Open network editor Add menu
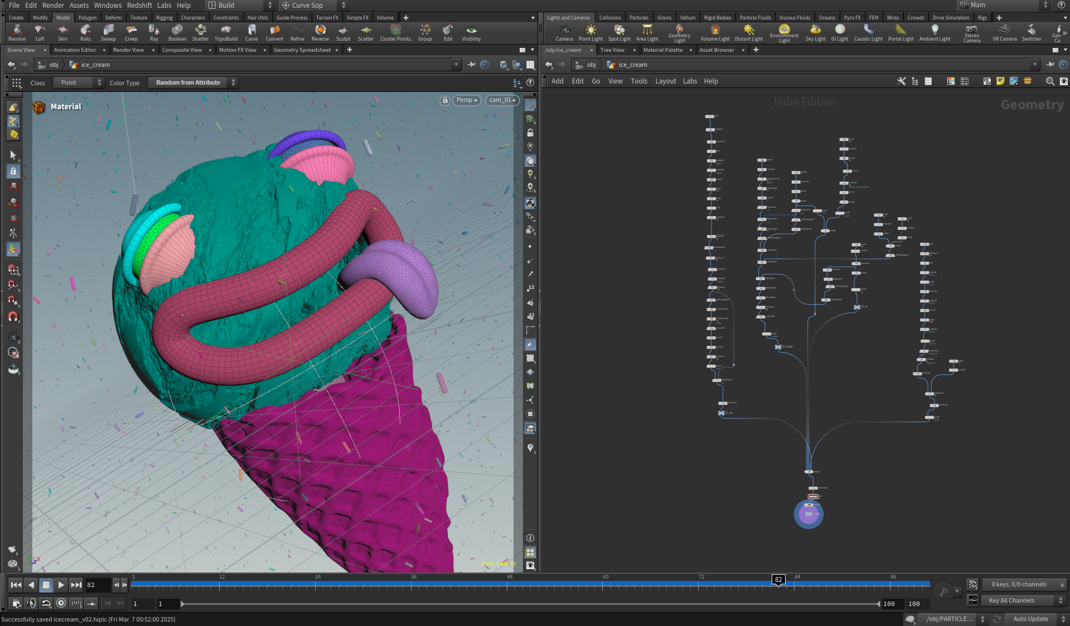The image size is (1070, 626). point(558,81)
